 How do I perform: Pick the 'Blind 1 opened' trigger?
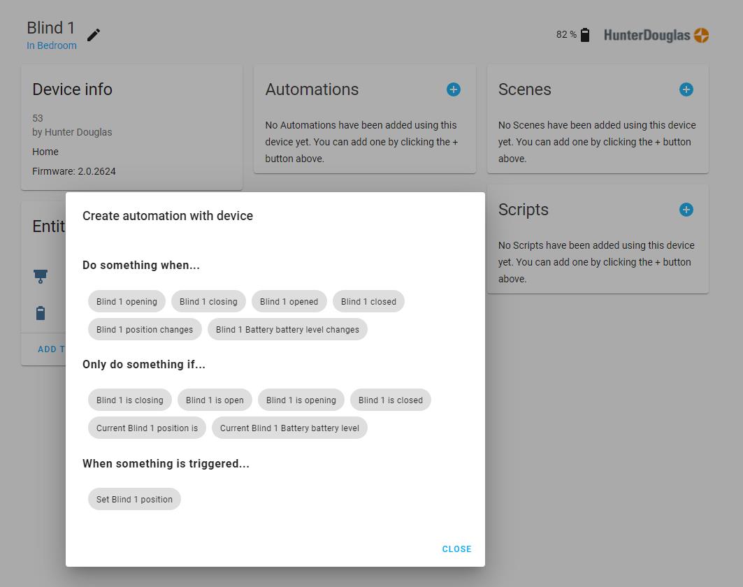(289, 302)
